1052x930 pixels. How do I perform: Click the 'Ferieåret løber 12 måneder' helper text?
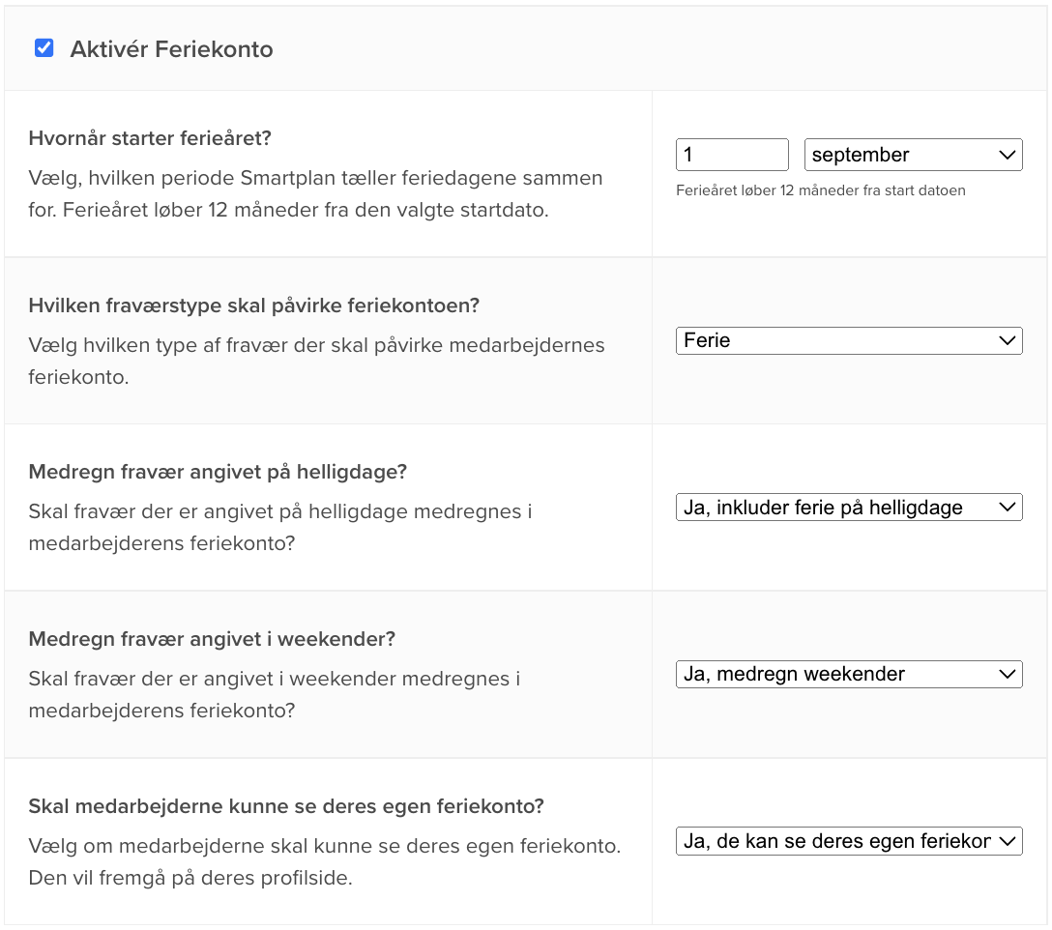(821, 190)
